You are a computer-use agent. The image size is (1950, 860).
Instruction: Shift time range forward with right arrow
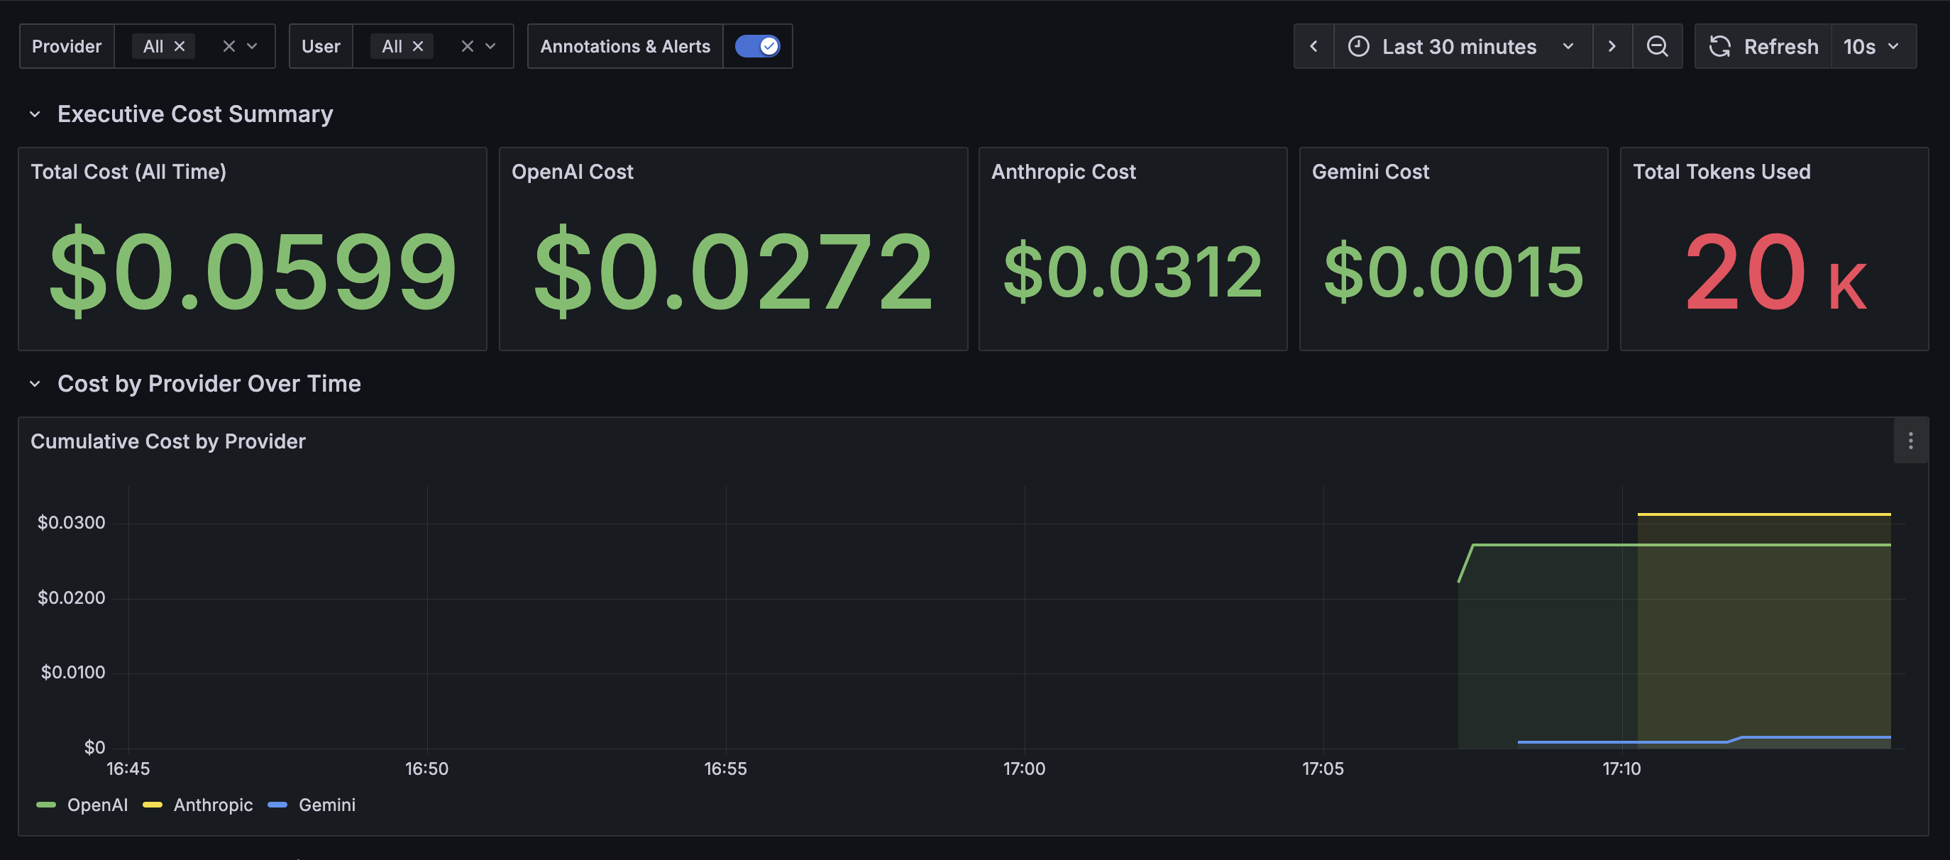tap(1612, 46)
